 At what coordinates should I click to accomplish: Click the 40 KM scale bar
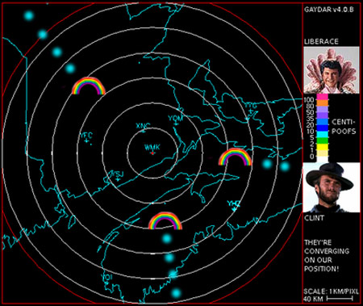click(340, 299)
